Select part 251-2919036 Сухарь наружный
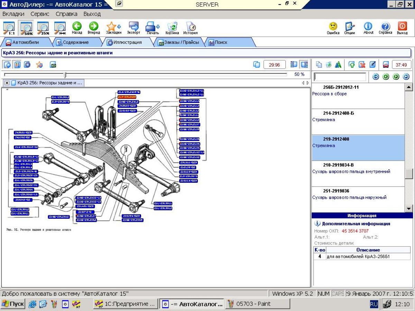Image resolution: width=415 pixels, height=311 pixels. coord(358,199)
